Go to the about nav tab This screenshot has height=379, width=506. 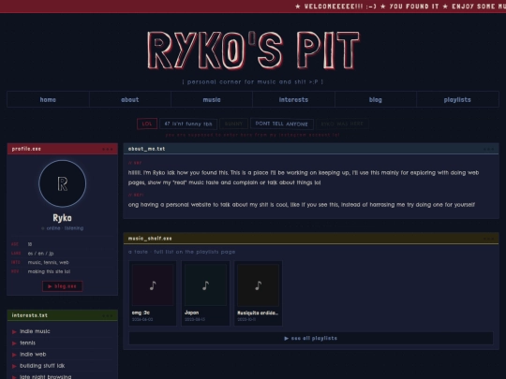[130, 99]
